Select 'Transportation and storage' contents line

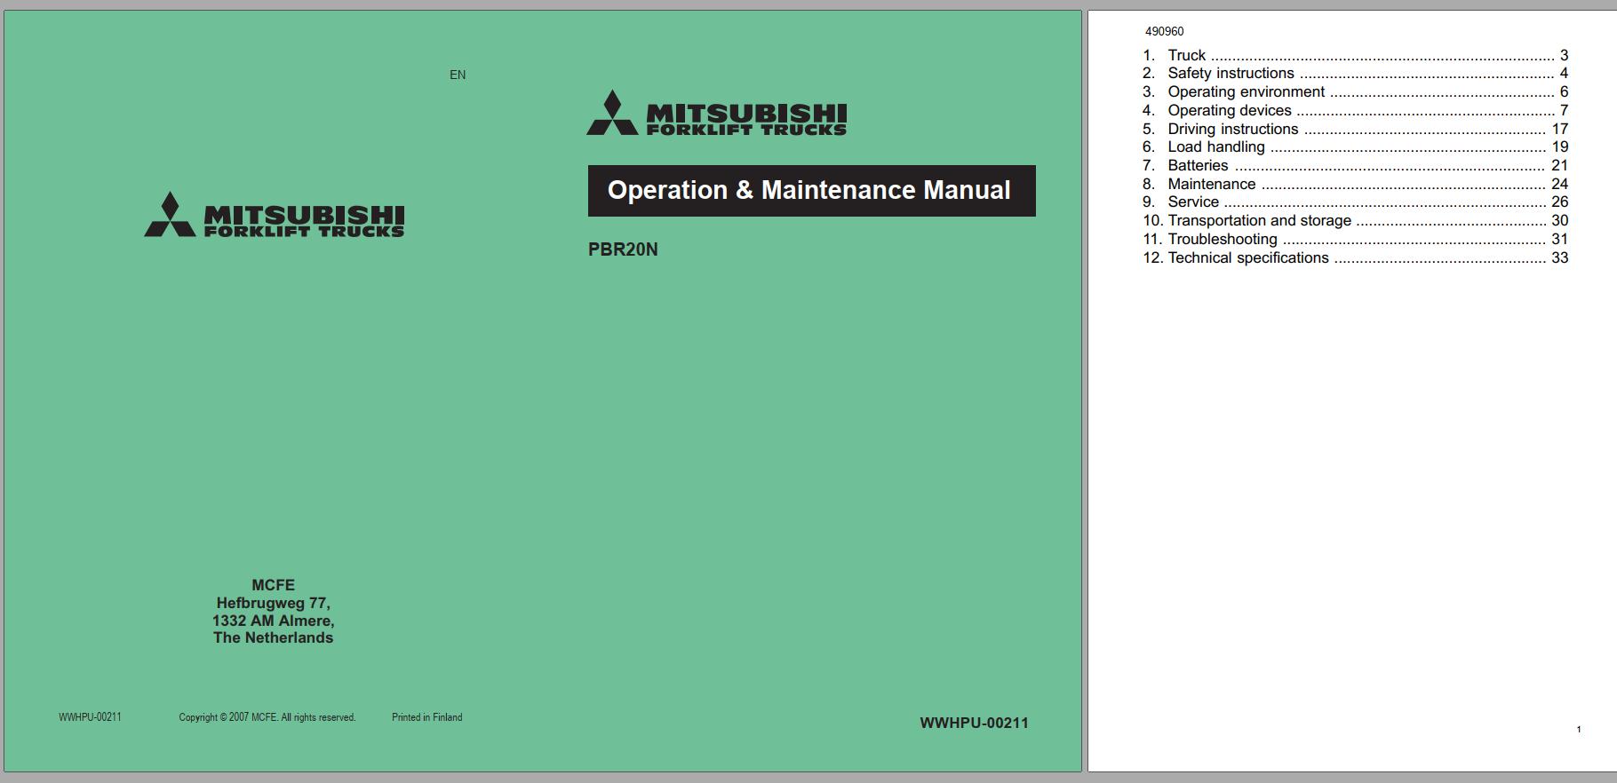tap(1355, 221)
